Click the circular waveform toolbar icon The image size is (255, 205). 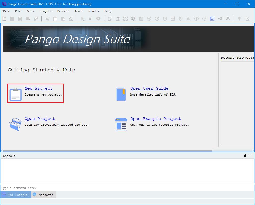click(x=165, y=19)
